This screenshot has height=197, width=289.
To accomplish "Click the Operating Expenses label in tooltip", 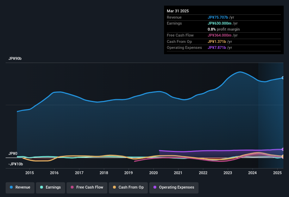I will pos(184,48).
